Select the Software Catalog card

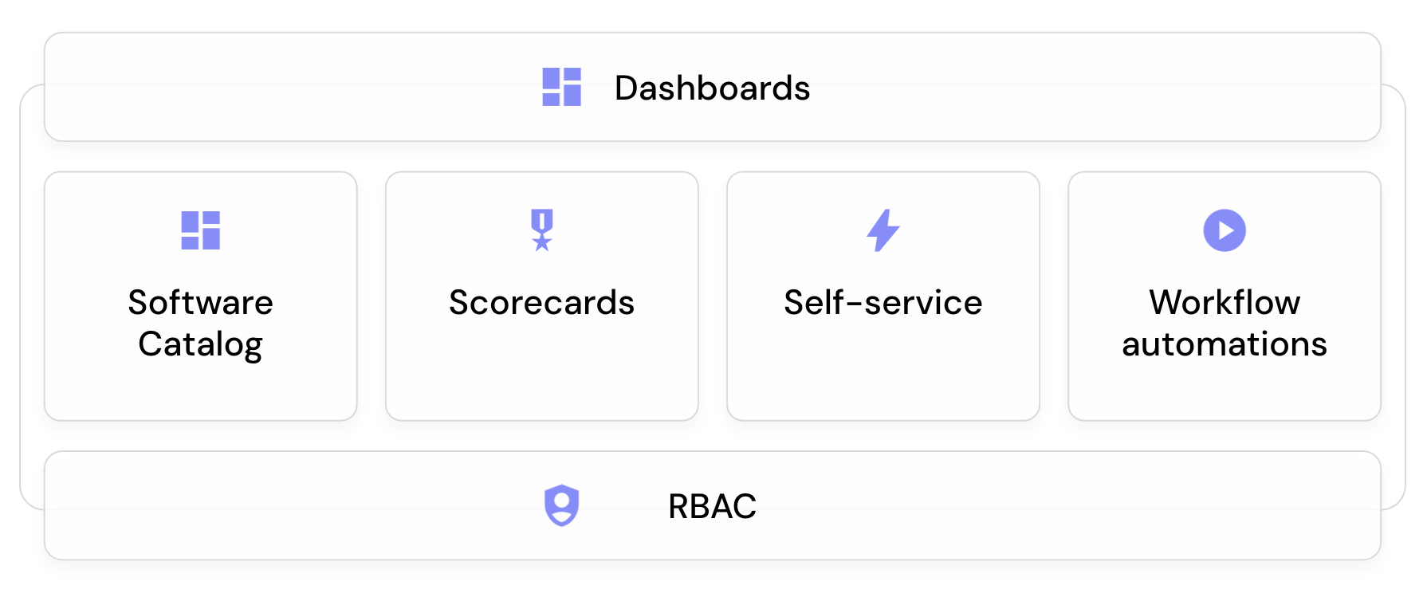click(x=201, y=296)
